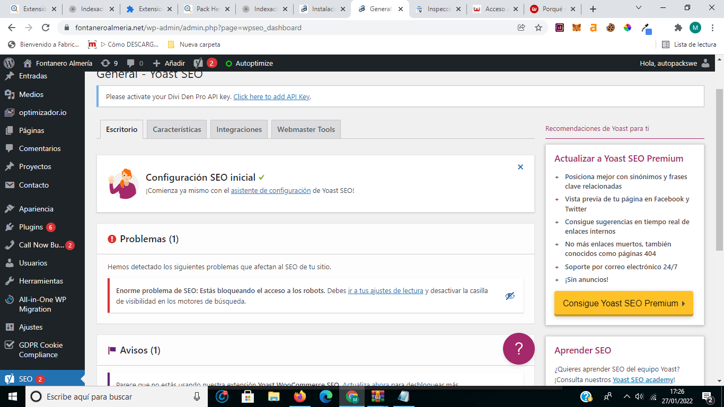Open the Cómo DESCARG... bookmark

click(123, 45)
